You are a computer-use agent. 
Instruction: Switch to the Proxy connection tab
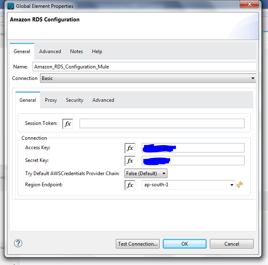(x=51, y=100)
